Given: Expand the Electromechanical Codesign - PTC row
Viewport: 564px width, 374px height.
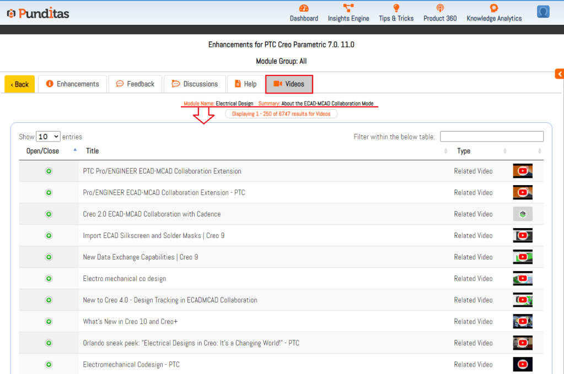Looking at the screenshot, I should pyautogui.click(x=49, y=365).
